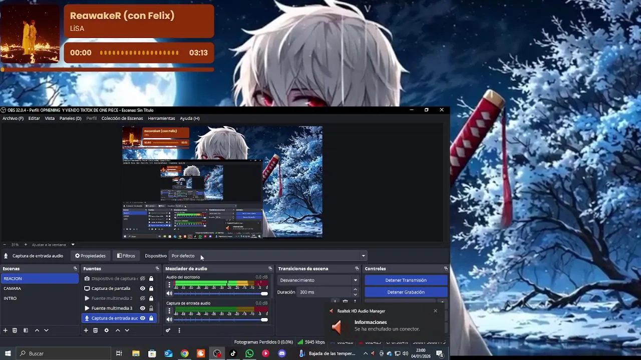Image resolution: width=641 pixels, height=360 pixels.
Task: Lock the Fuente multimedia 3 source
Action: [x=151, y=308]
